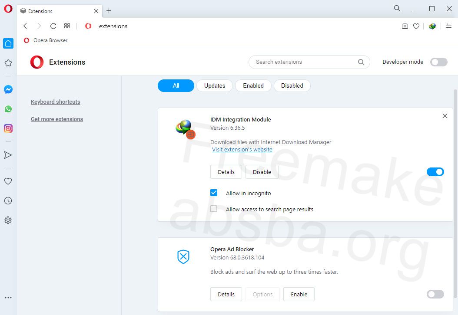
Task: Remove the IDM Integration Module extension
Action: click(x=445, y=116)
